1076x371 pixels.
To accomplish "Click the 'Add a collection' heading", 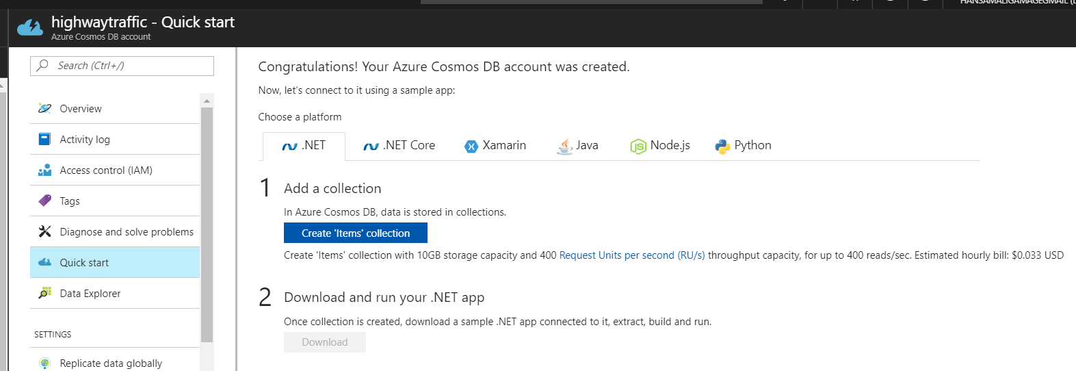I will [x=332, y=188].
